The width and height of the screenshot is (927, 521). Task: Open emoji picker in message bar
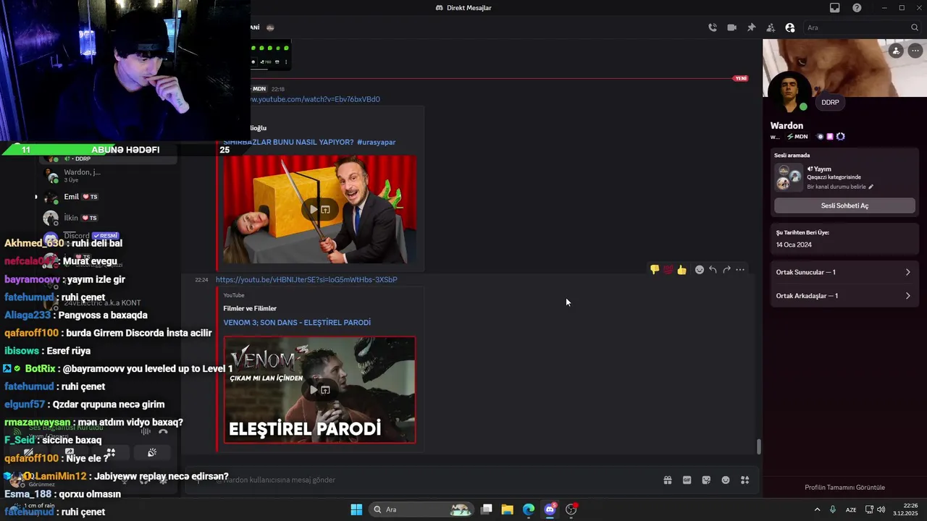coord(726,480)
